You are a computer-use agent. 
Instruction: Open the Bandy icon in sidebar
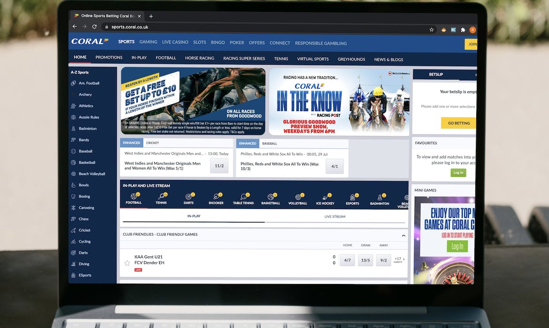pyautogui.click(x=73, y=140)
